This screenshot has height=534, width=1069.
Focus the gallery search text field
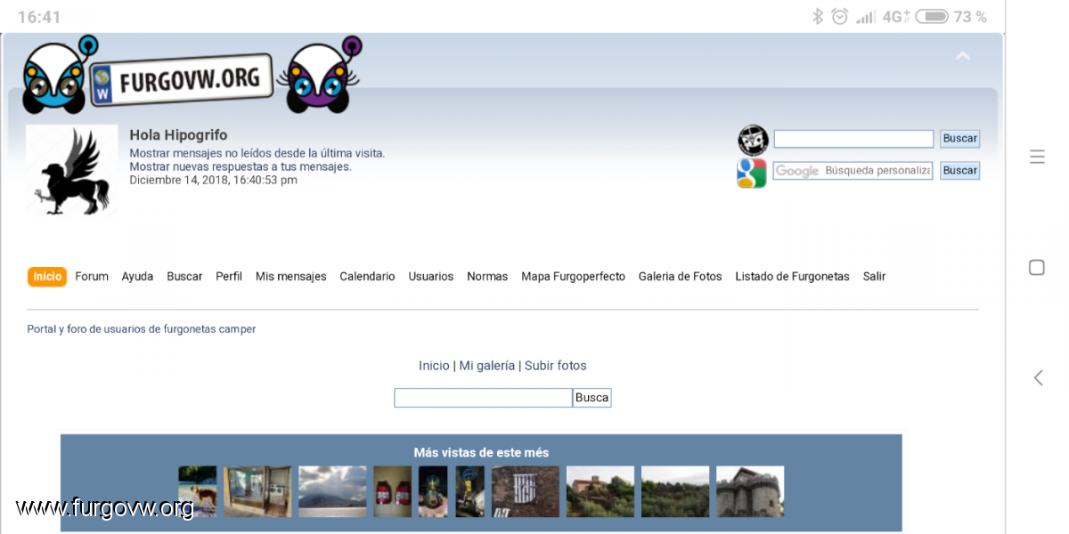tap(483, 398)
